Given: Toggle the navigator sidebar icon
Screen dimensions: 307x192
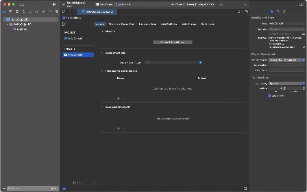Looking at the screenshot, I should pos(22,4).
